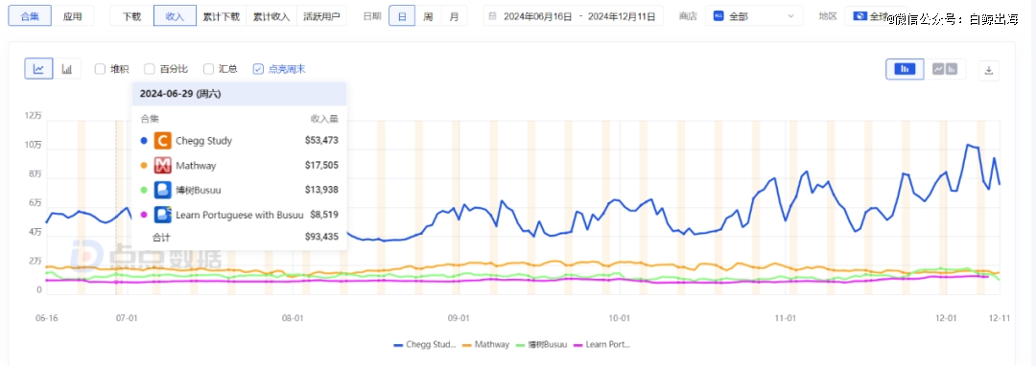Choose the 周 date granularity
1036x366 pixels.
428,16
